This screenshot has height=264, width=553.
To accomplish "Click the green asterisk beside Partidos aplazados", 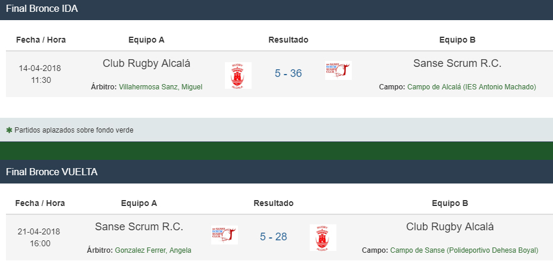I will coord(9,130).
